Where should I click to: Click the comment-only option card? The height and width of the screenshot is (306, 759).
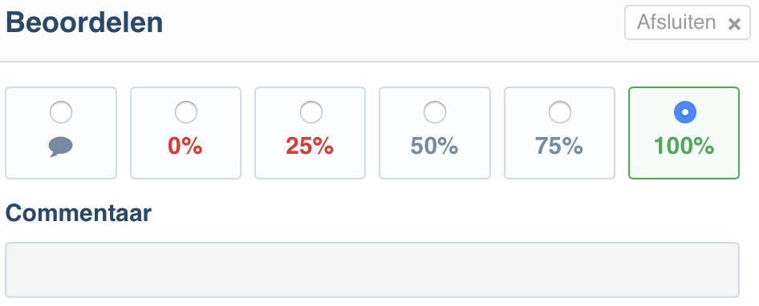click(x=61, y=133)
